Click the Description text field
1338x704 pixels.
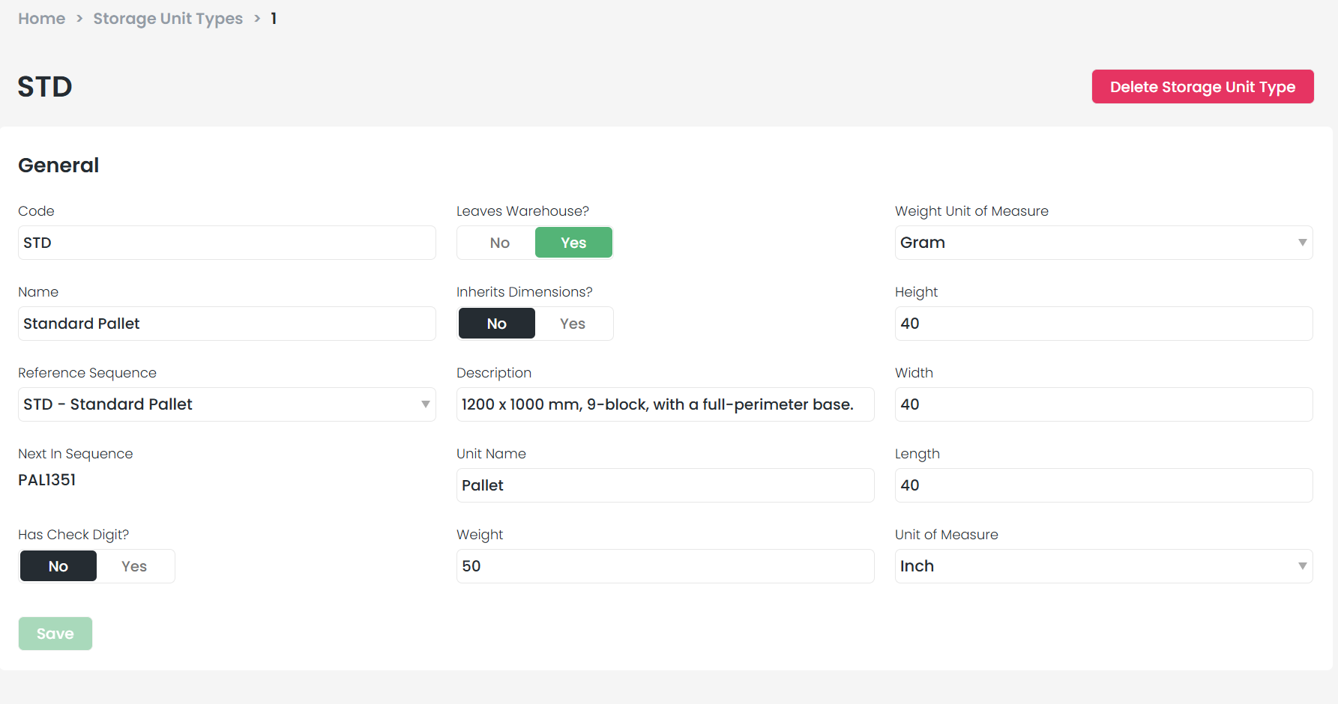click(664, 404)
